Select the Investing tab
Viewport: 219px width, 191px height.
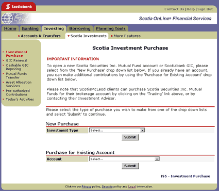pos(54,28)
